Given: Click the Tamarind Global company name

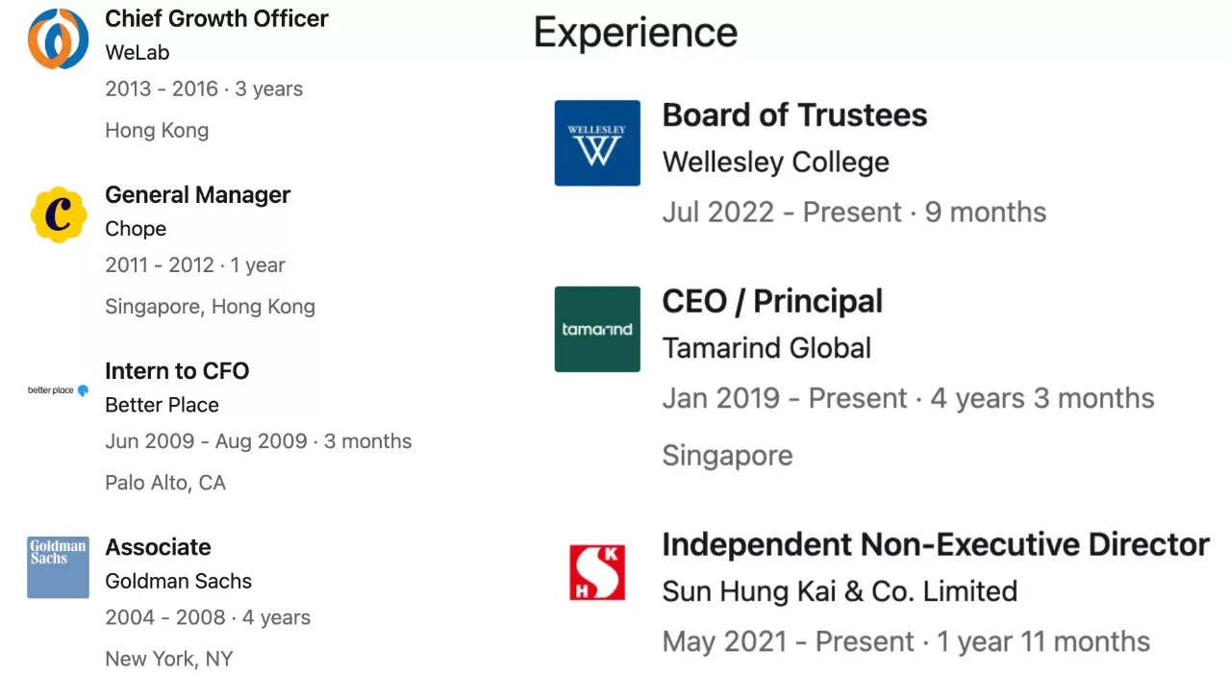Looking at the screenshot, I should (766, 347).
